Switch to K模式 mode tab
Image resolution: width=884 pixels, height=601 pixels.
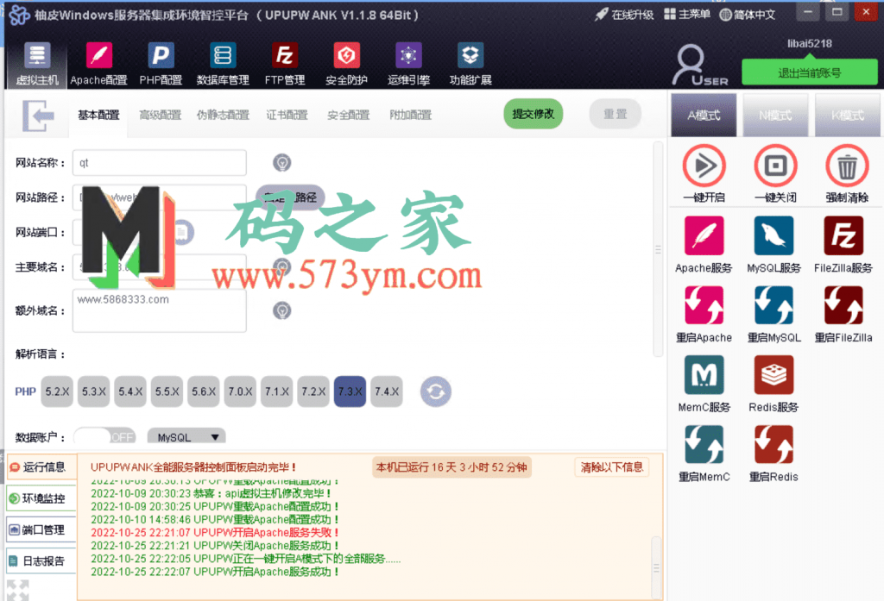point(848,116)
